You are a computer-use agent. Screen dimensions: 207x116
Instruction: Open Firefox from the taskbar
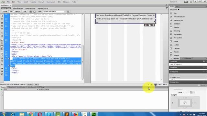76,114
